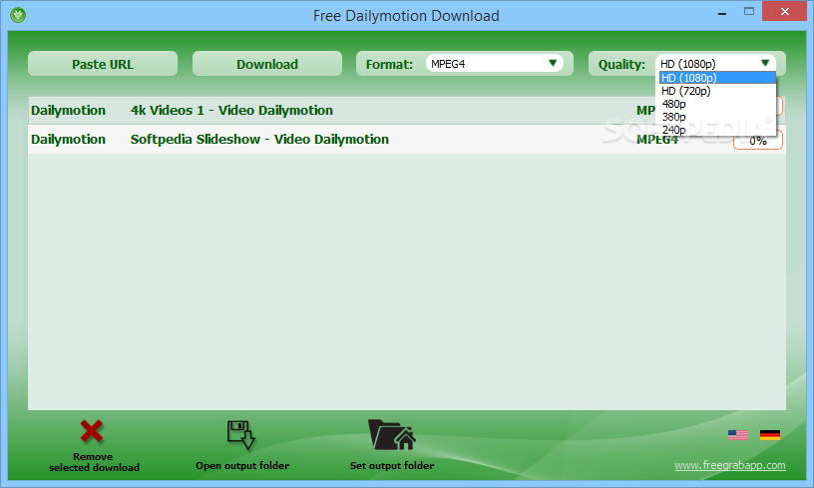
Task: Switch language with the US flag
Action: point(738,434)
